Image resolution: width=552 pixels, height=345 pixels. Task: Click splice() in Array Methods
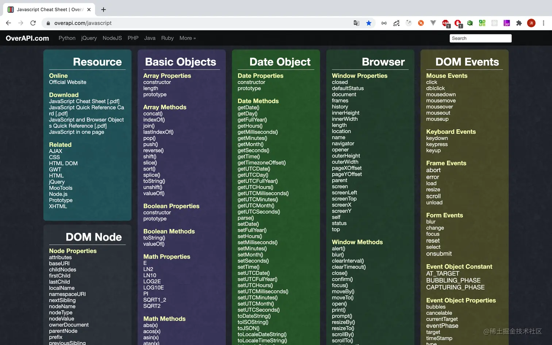[152, 175]
